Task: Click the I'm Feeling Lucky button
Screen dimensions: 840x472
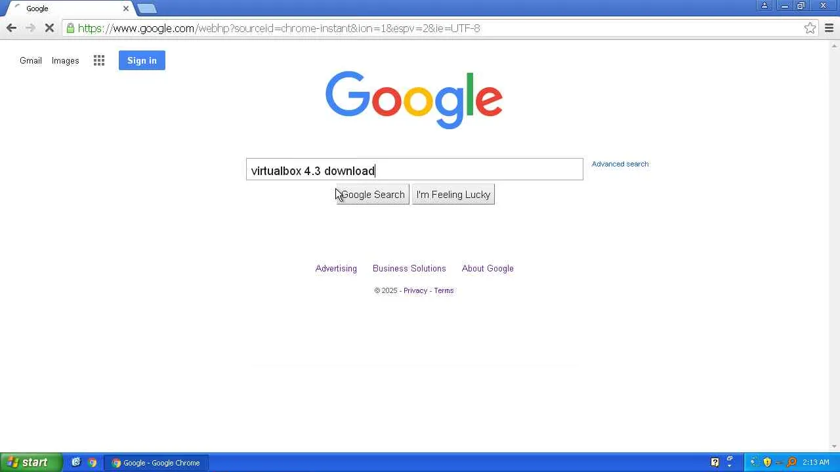Action: pyautogui.click(x=453, y=195)
